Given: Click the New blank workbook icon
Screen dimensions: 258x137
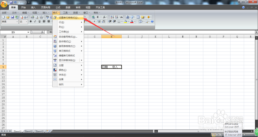Looking at the screenshot, I should (x=3, y=17).
